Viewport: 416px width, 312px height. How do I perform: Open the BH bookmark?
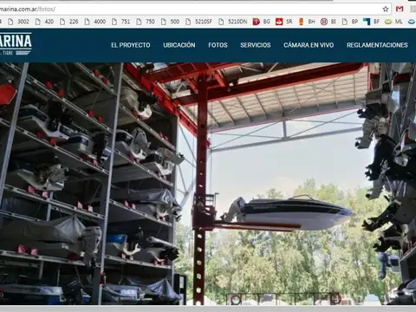307,22
